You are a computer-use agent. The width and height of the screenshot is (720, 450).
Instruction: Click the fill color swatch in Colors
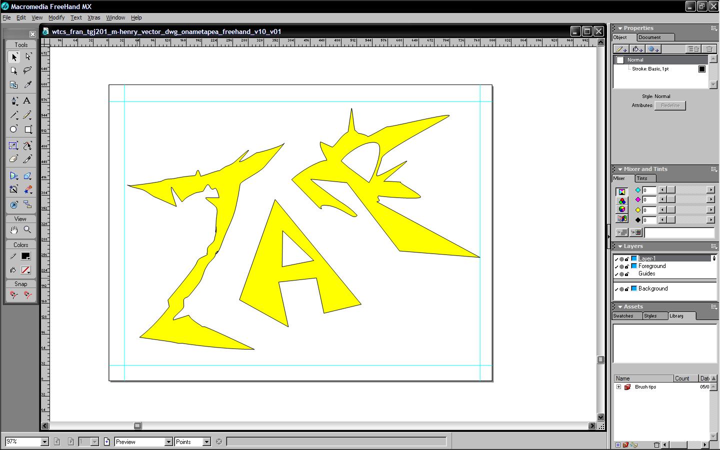[25, 270]
